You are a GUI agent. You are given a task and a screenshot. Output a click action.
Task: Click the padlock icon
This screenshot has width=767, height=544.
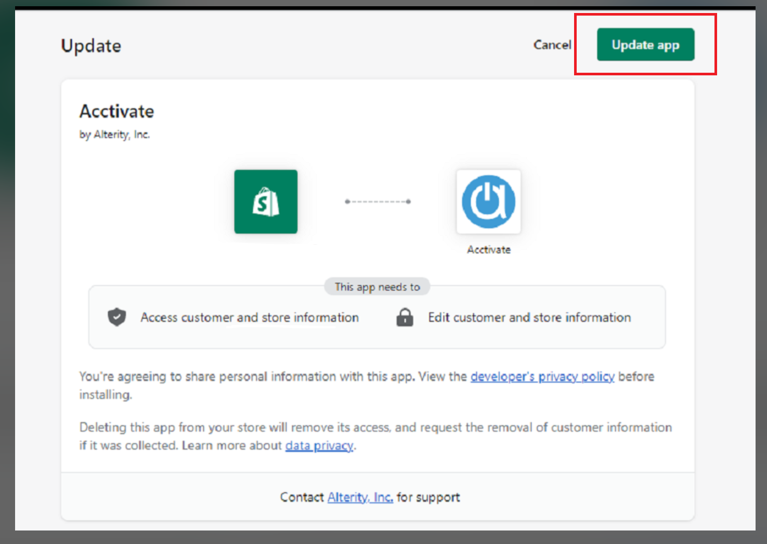(405, 317)
